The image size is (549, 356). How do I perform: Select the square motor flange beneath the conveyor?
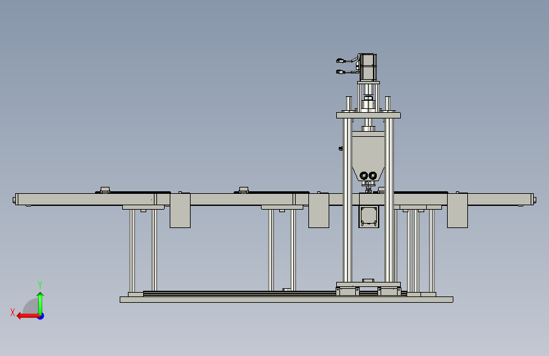(369, 217)
